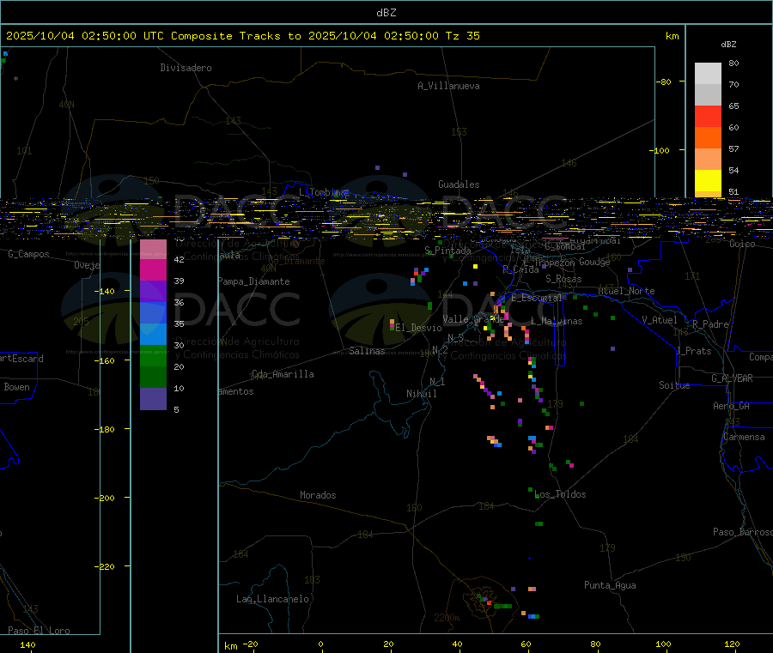Select the L_Malvinas label
Image resolution: width=773 pixels, height=653 pixels.
[557, 321]
